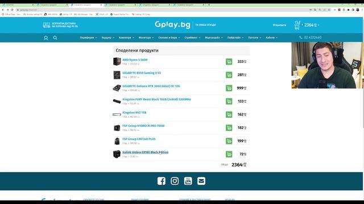The height and width of the screenshot is (204, 364).
Task: Add Kolink Umbra EX180 to cart
Action: click(x=229, y=154)
